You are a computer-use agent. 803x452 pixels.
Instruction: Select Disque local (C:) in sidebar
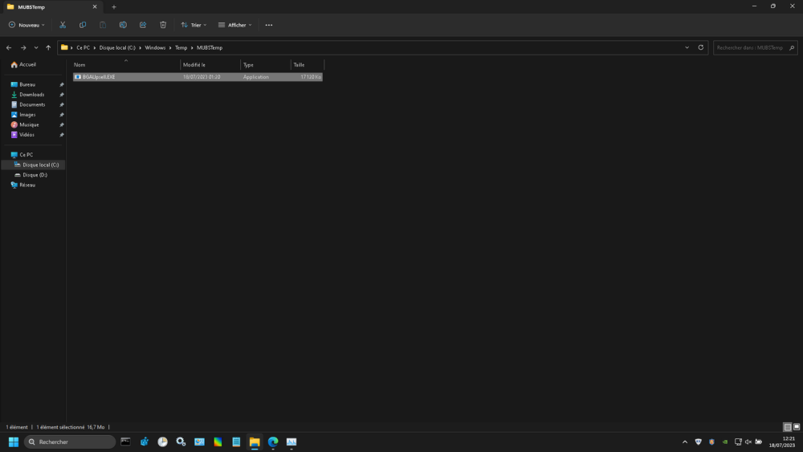[x=40, y=165]
